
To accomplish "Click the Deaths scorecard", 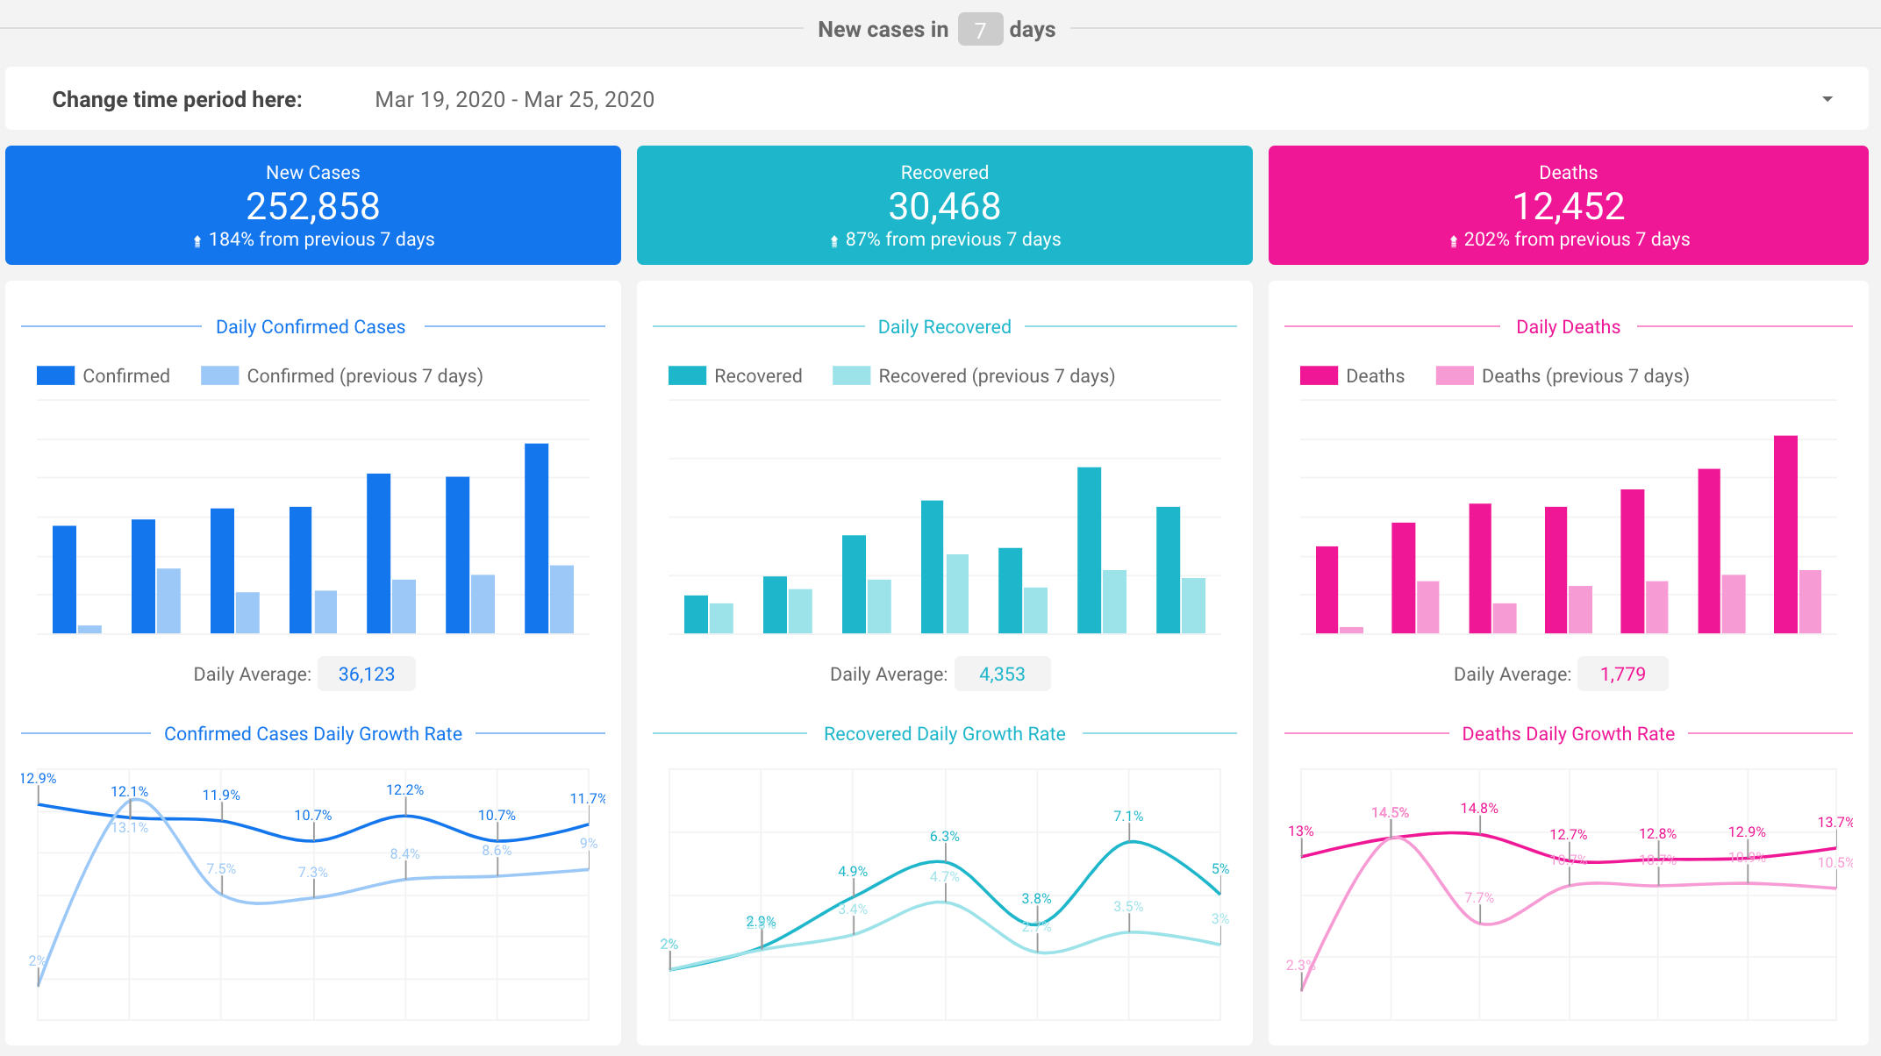I will pyautogui.click(x=1568, y=205).
